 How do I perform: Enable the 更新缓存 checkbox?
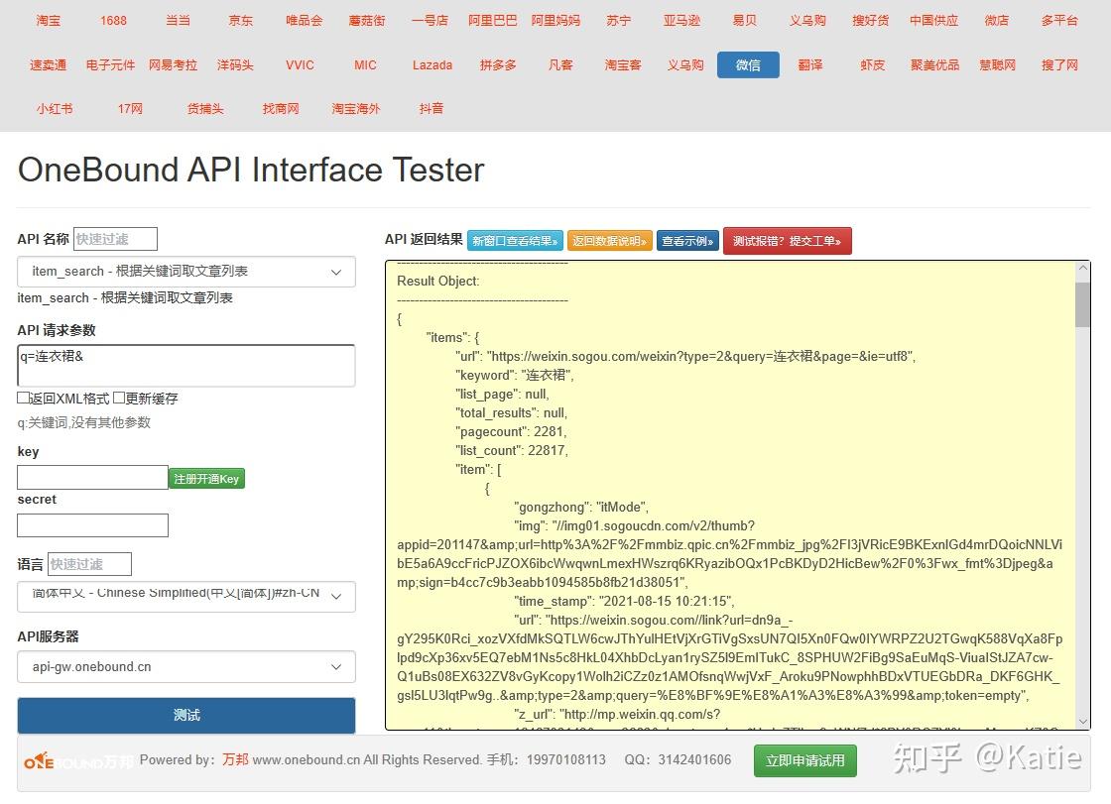[119, 399]
